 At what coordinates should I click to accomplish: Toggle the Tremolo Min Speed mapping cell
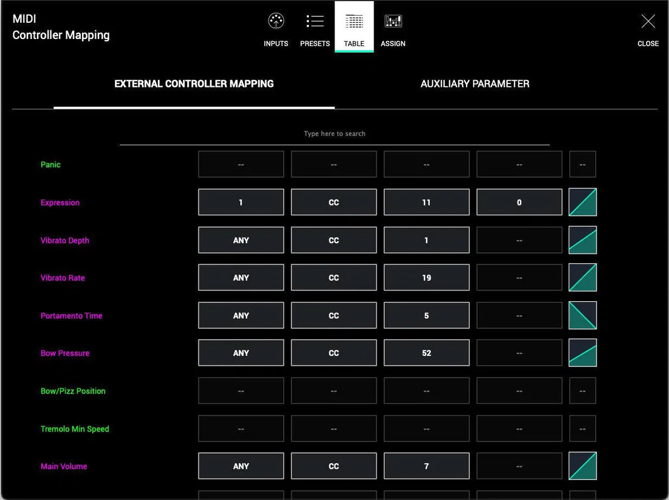(241, 428)
